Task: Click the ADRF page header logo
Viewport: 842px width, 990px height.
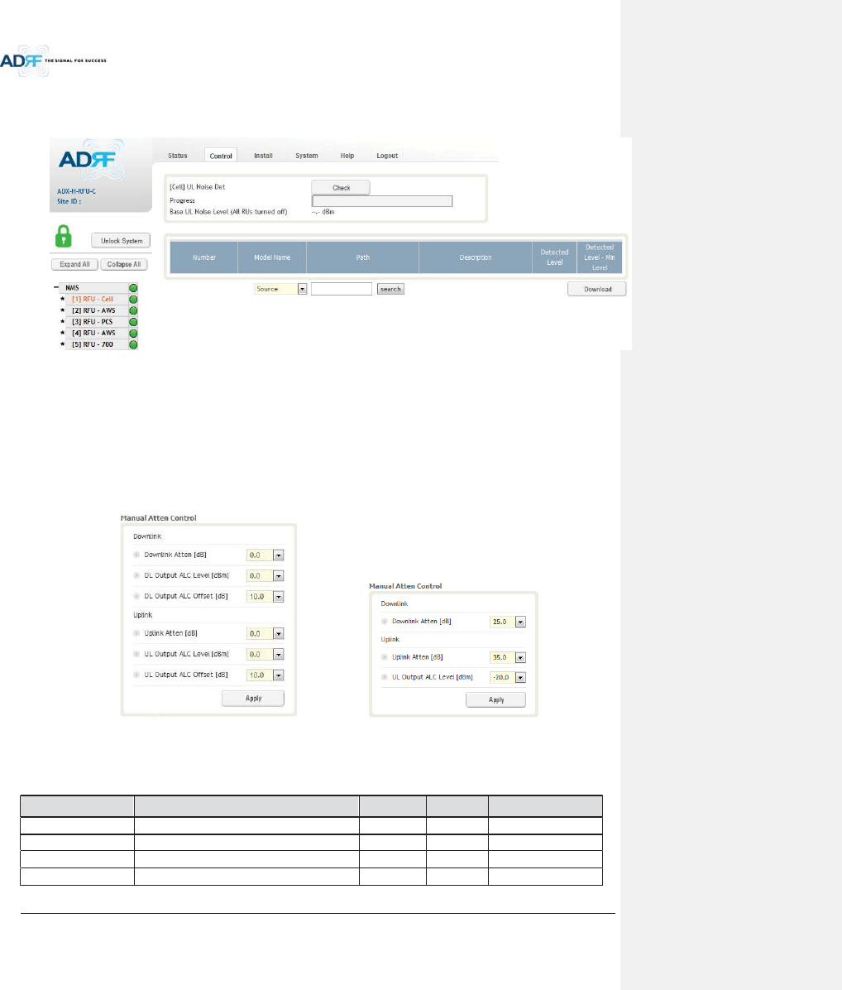Action: 53,60
